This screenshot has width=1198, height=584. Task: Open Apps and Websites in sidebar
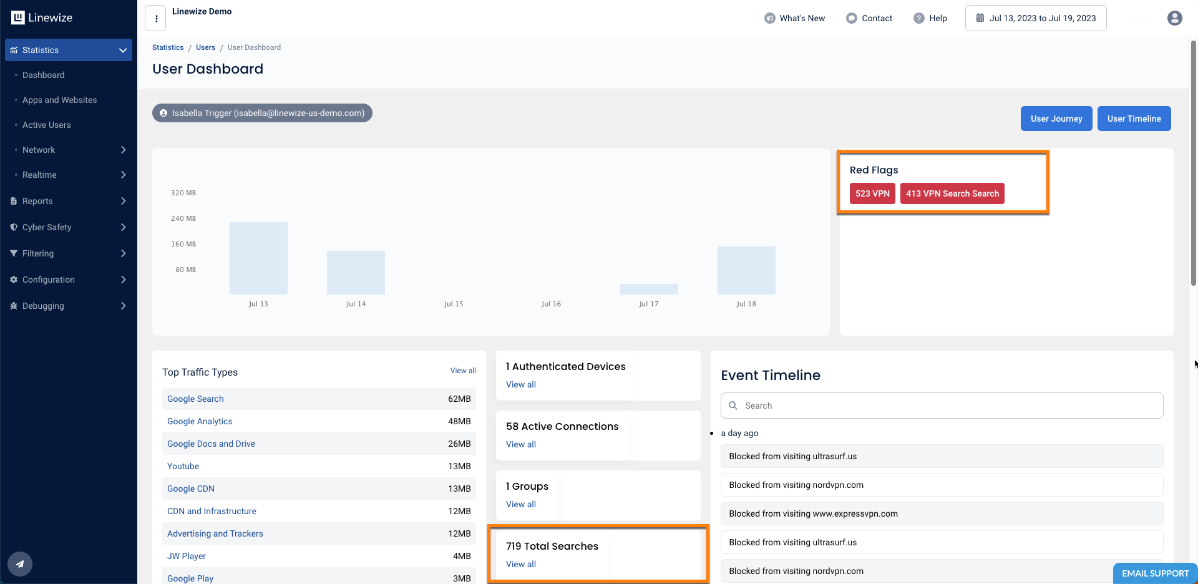point(59,100)
